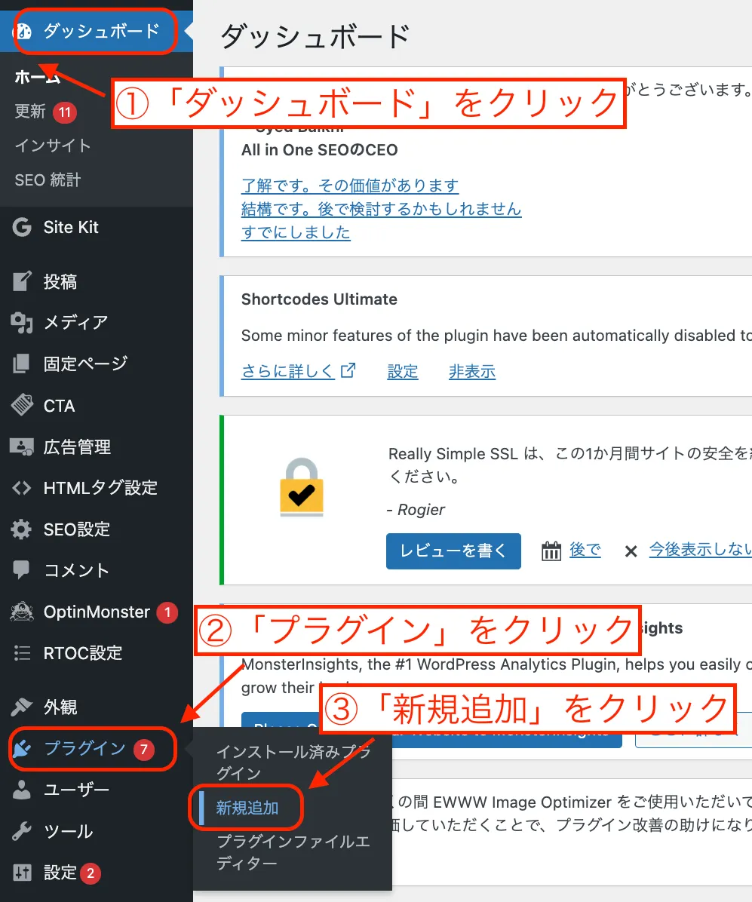The image size is (752, 902).
Task: Choose プラグインファイルエディター in the flyout
Action: pyautogui.click(x=293, y=852)
